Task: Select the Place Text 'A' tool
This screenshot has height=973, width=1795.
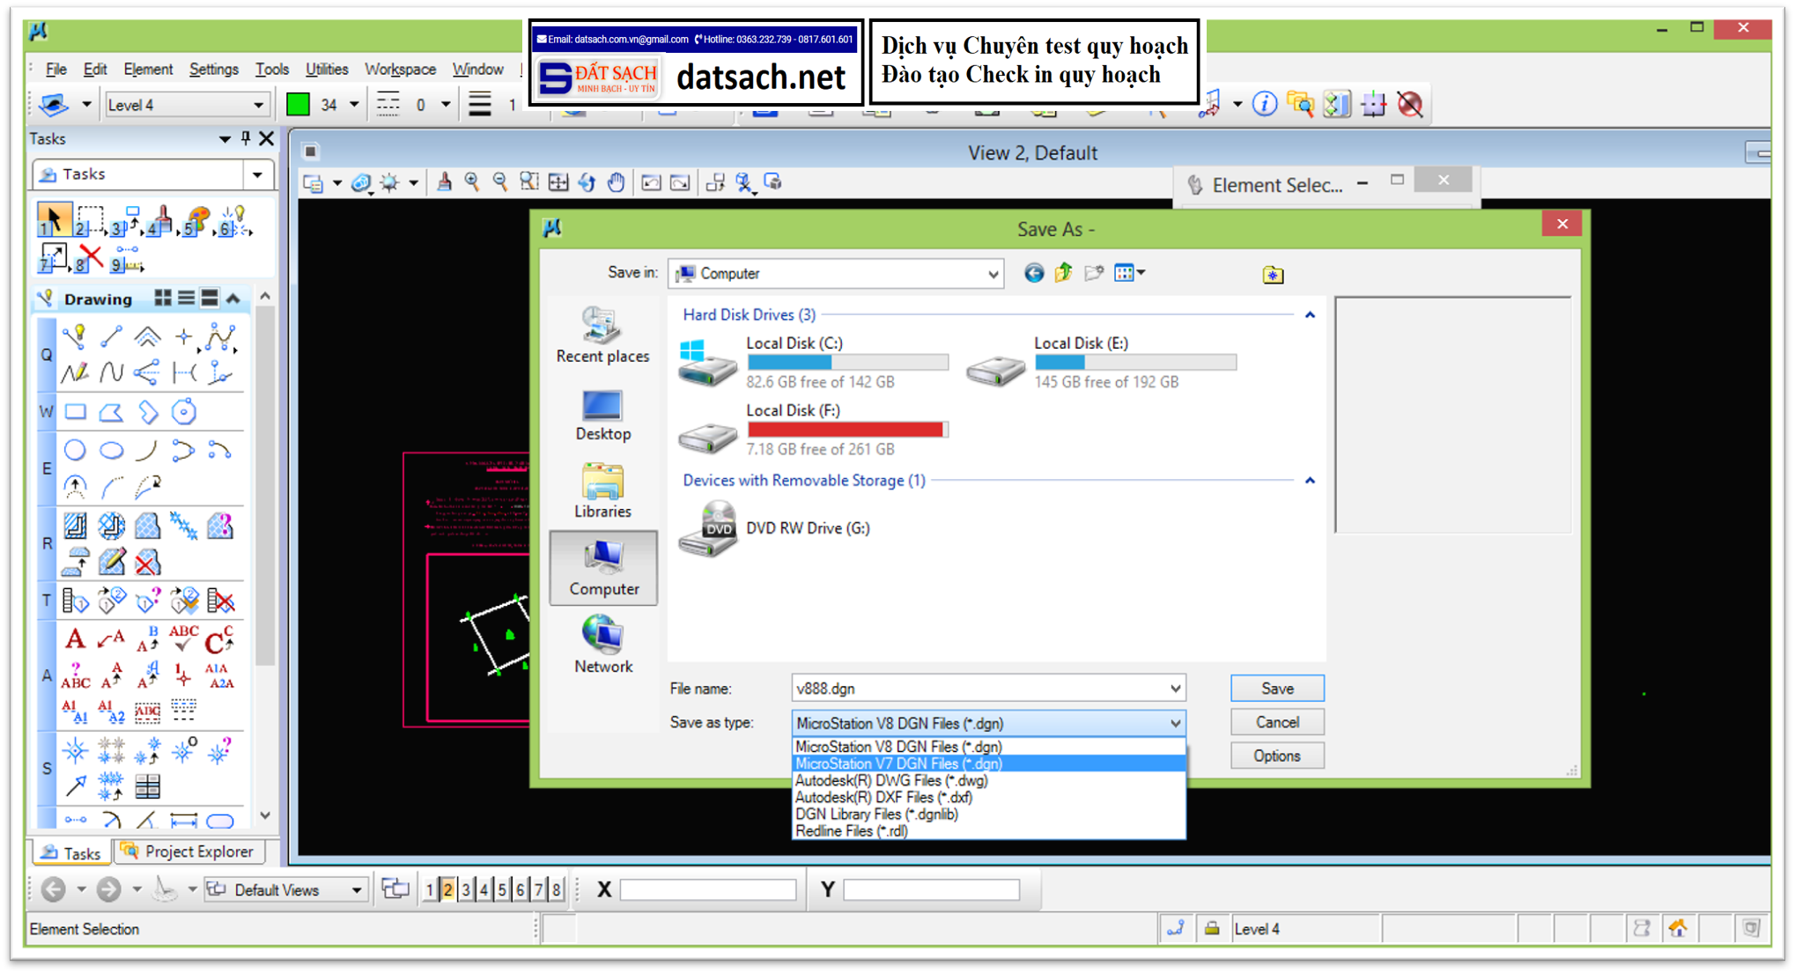Action: (x=75, y=639)
